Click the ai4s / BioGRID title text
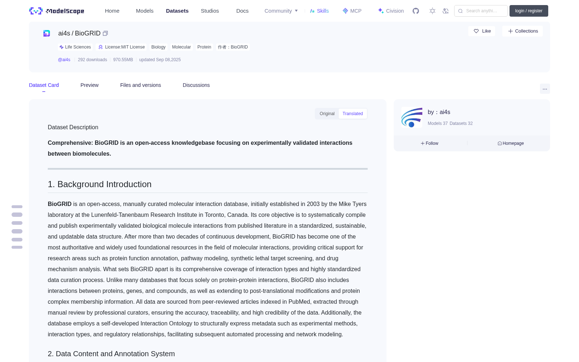This screenshot has height=362, width=579. pos(79,33)
